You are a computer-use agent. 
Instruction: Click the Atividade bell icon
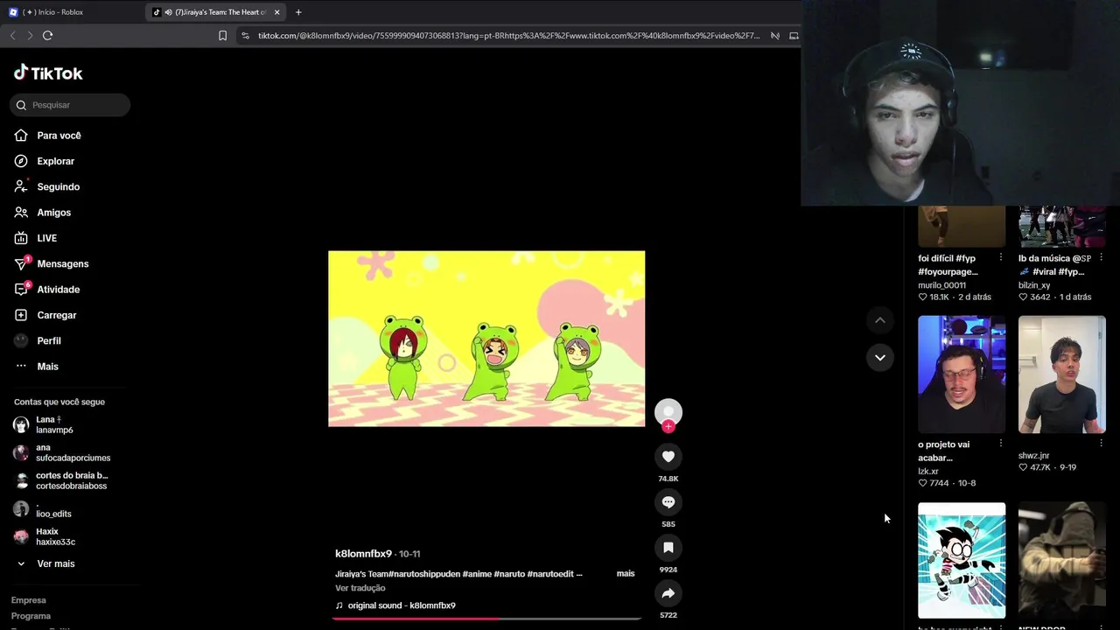[x=21, y=290]
